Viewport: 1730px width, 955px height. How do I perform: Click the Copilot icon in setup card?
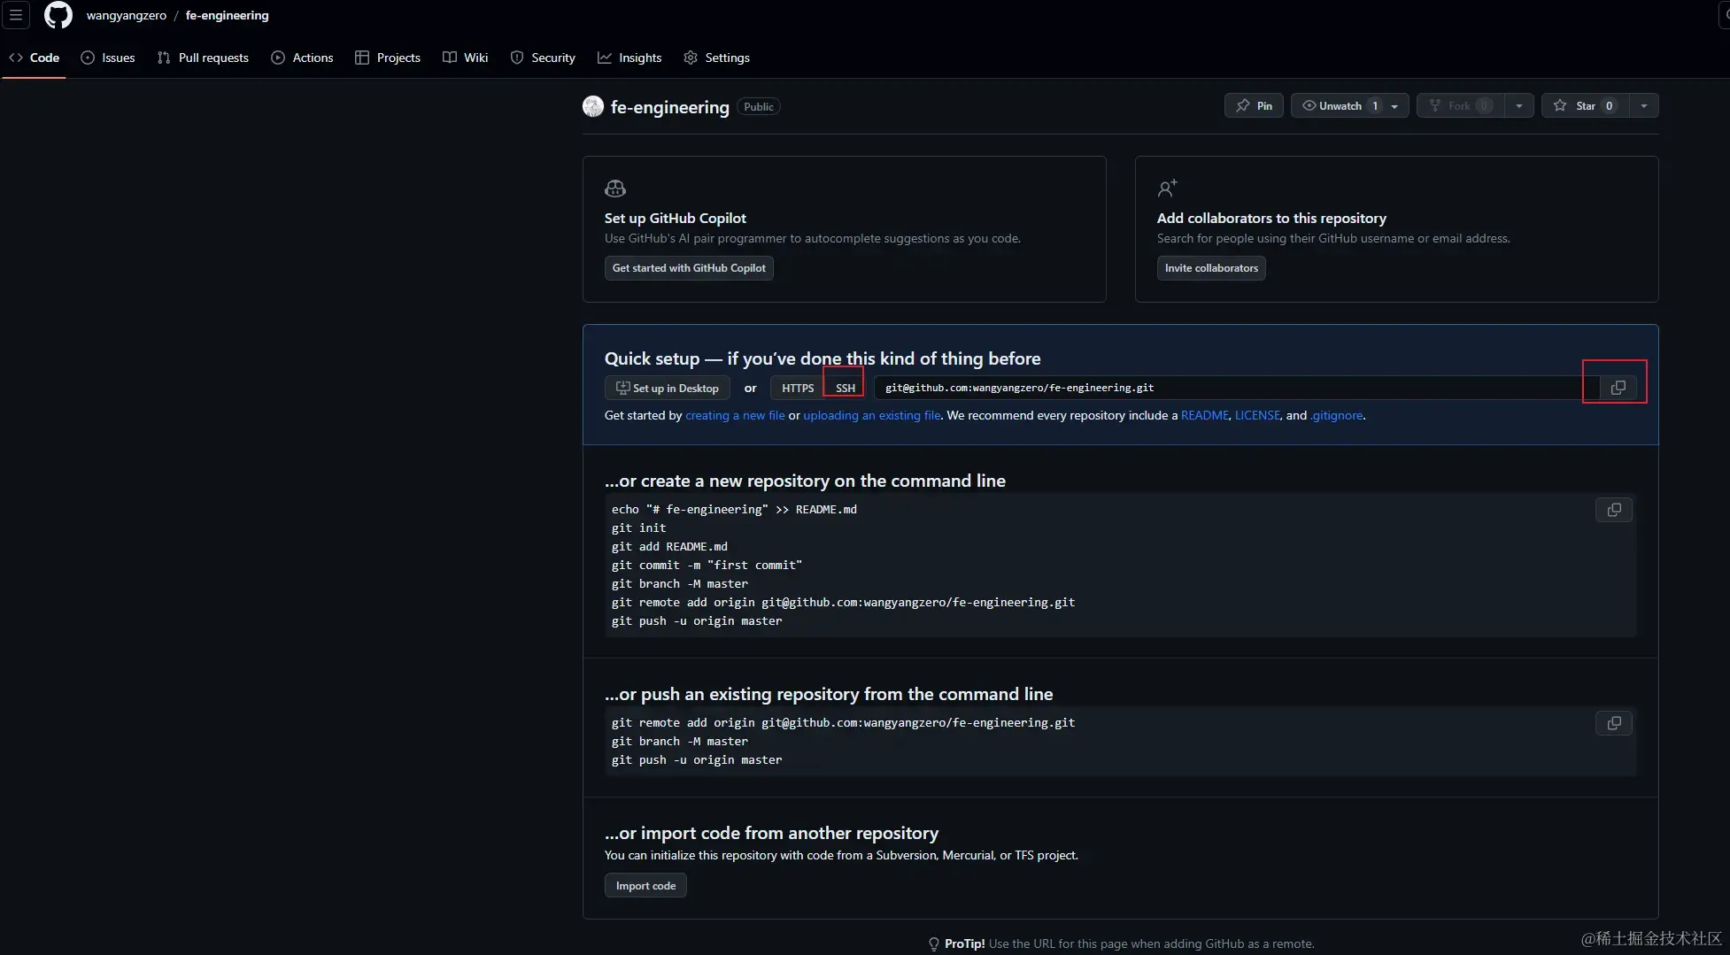[615, 188]
